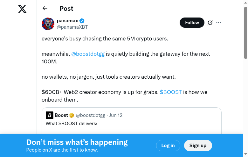
Task: Click the $BOOST cashtag link
Action: (x=171, y=92)
